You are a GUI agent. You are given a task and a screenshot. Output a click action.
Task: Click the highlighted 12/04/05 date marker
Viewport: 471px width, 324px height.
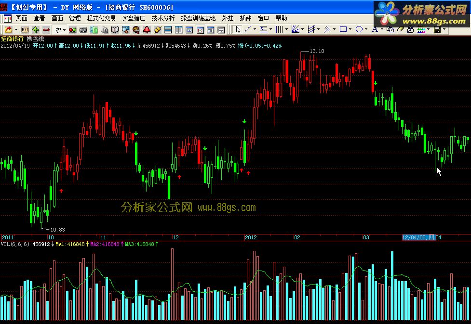click(419, 238)
